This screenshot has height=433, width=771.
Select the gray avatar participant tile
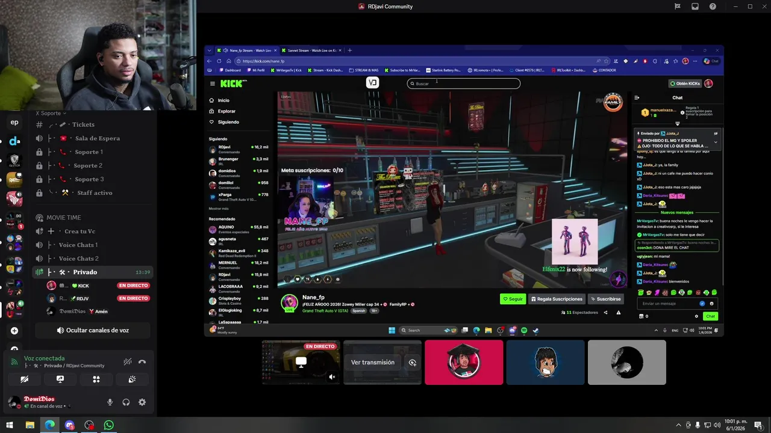[627, 363]
